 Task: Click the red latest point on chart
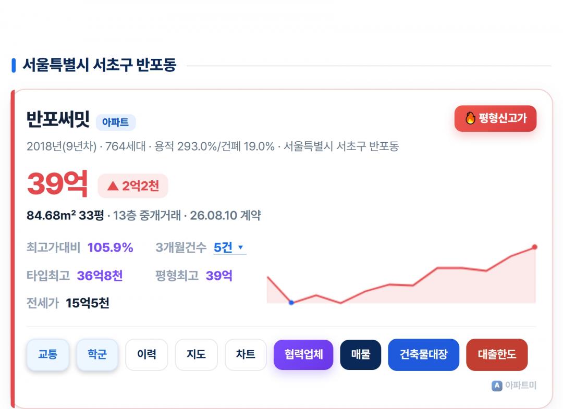(535, 247)
